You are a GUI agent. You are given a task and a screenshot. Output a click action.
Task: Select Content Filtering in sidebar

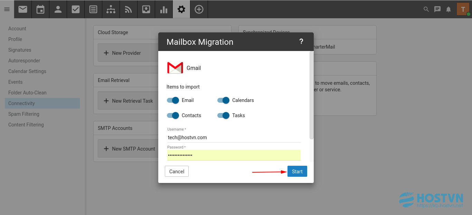coord(26,125)
